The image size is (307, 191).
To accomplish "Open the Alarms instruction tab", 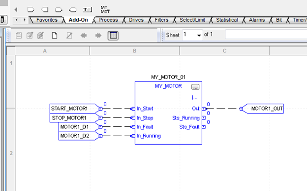I will [257, 20].
